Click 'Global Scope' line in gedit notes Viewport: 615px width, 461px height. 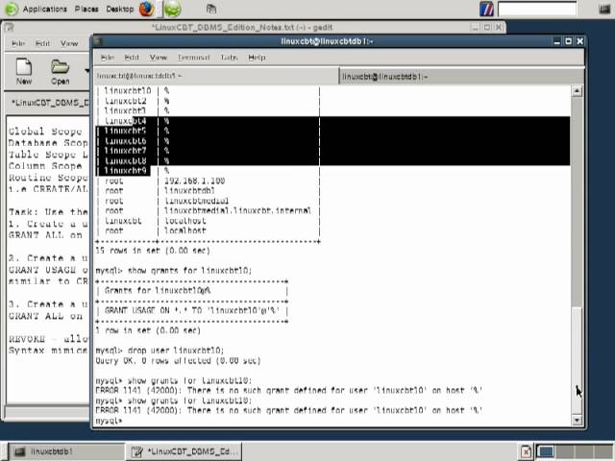45,132
